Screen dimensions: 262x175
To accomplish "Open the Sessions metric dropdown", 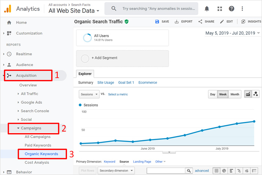I will 89,94.
